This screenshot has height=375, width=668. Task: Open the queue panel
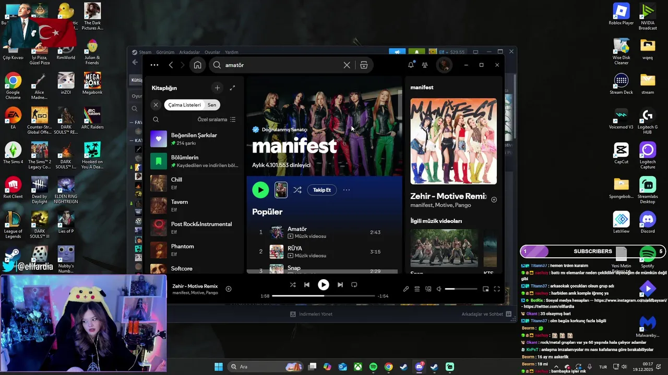coord(417,289)
